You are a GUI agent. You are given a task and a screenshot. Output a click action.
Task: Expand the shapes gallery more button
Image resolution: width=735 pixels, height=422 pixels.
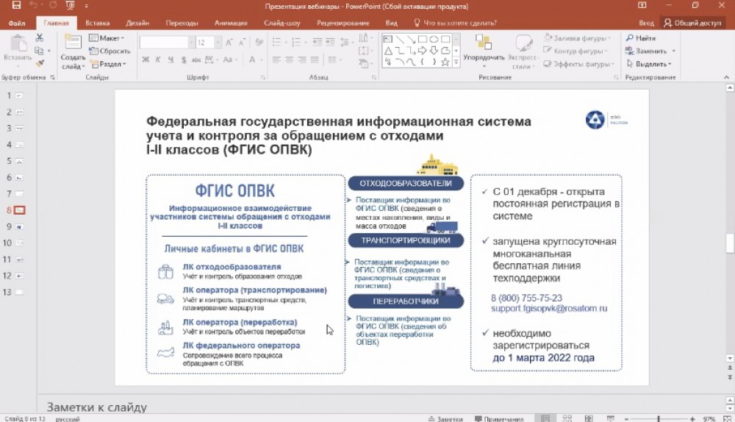pyautogui.click(x=456, y=62)
